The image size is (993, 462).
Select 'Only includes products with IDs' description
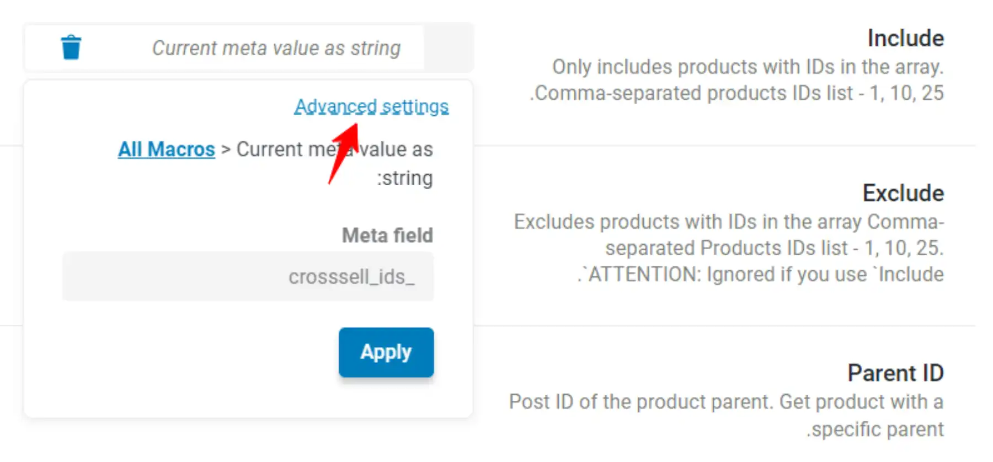pyautogui.click(x=748, y=67)
